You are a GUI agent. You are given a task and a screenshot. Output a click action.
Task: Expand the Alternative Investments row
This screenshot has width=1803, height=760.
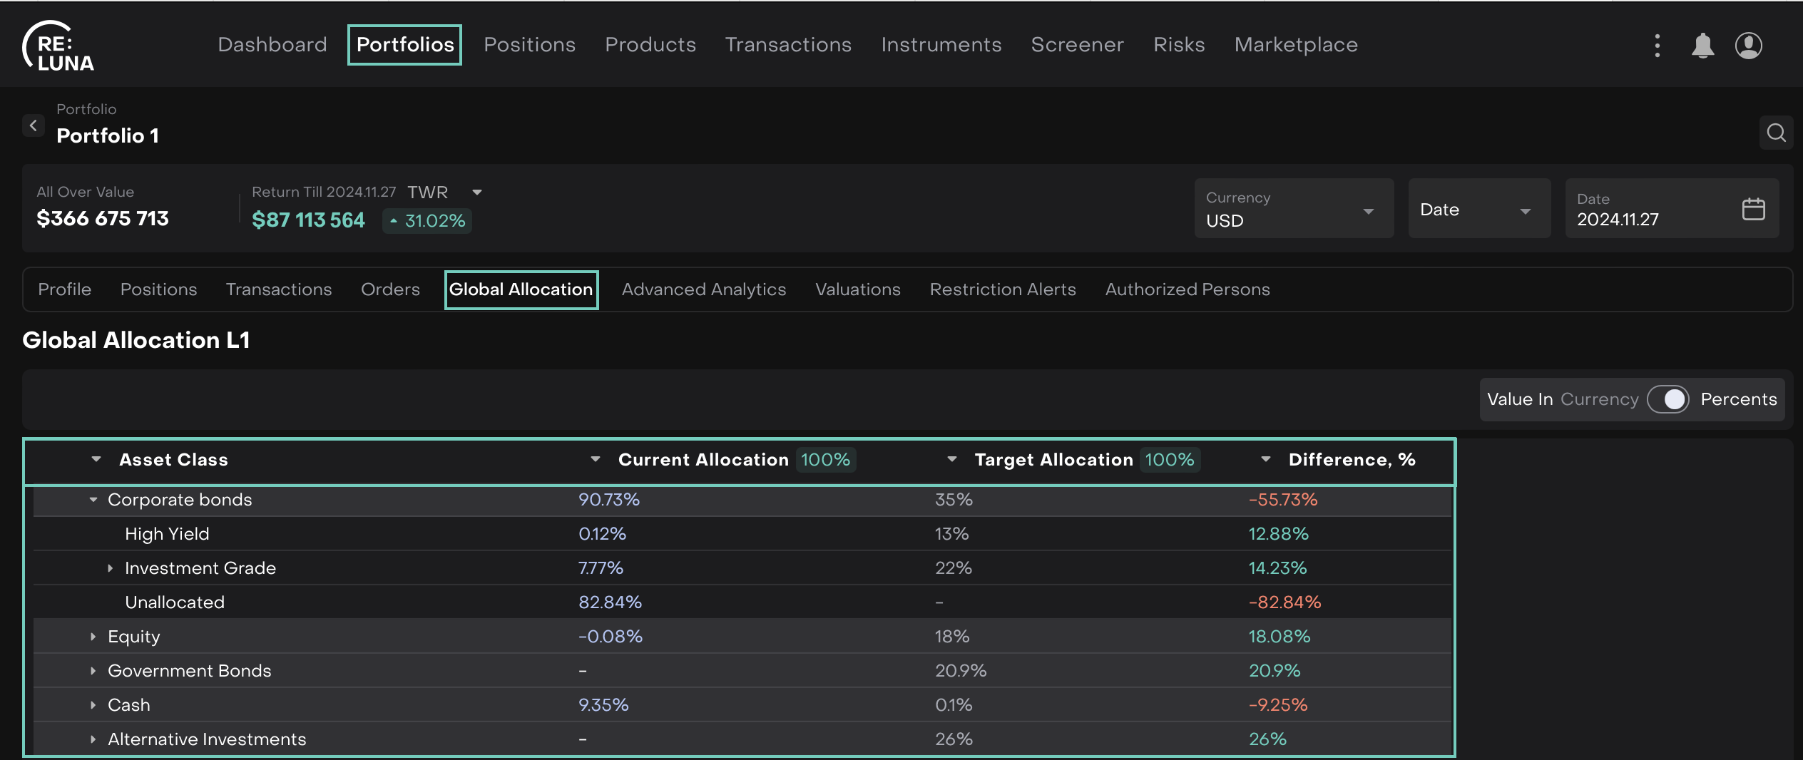click(x=93, y=739)
